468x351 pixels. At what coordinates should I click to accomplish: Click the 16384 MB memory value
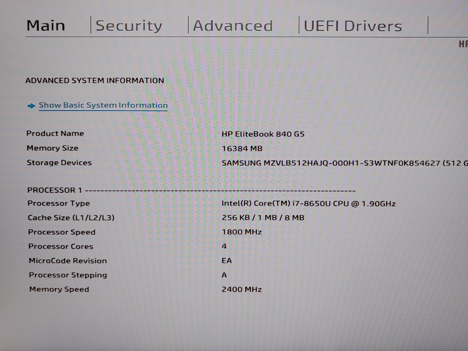pos(242,149)
